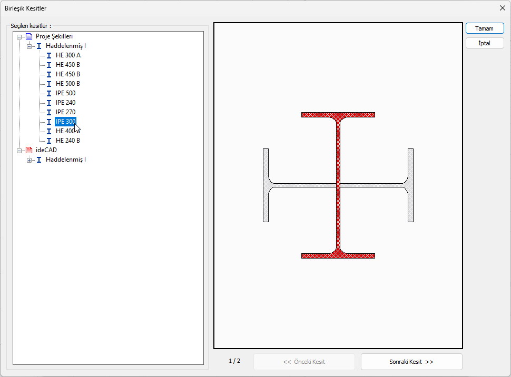The image size is (511, 377).
Task: Click the ideCAD label in the tree
Action: tap(46, 150)
